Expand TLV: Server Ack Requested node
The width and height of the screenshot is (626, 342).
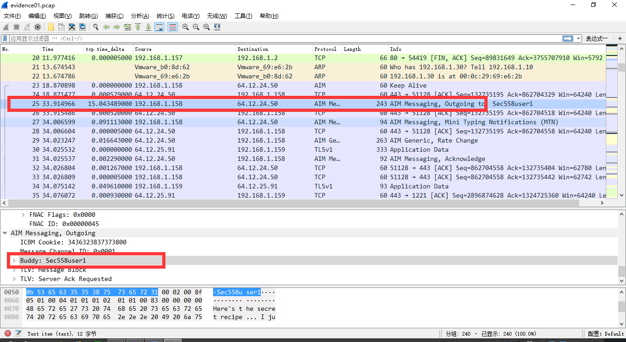pos(14,279)
